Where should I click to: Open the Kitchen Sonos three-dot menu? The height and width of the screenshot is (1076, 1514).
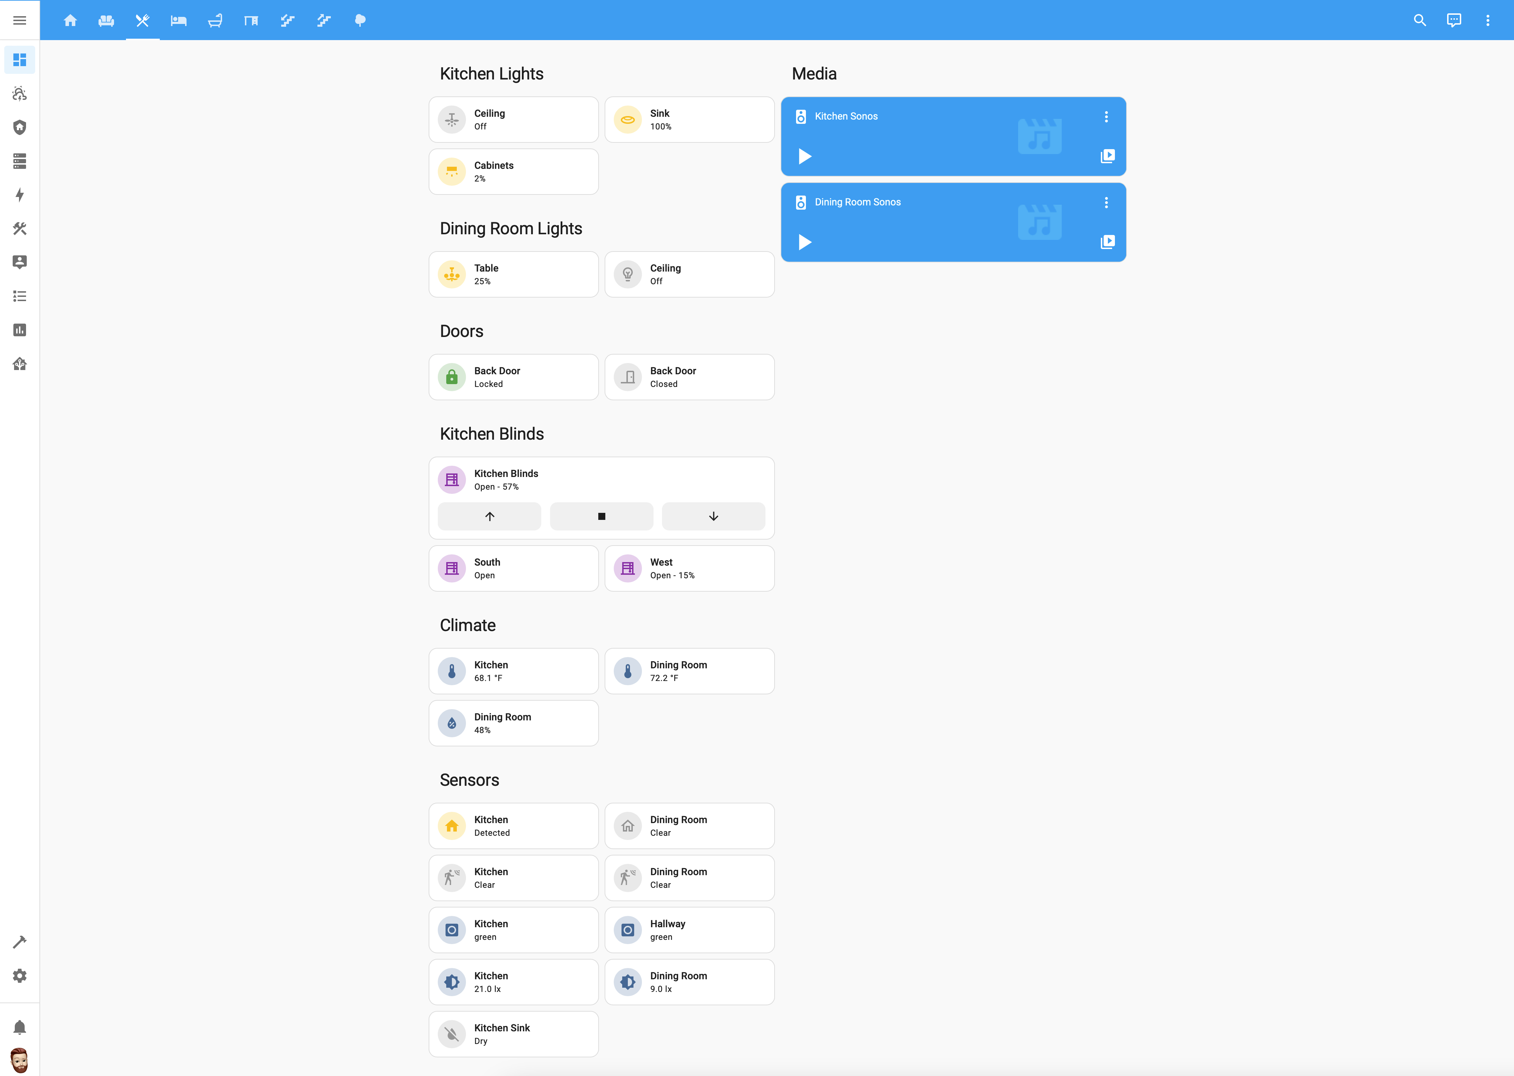point(1106,117)
